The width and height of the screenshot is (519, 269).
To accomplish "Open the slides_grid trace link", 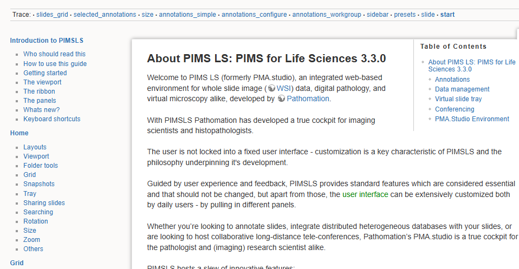I will [52, 15].
